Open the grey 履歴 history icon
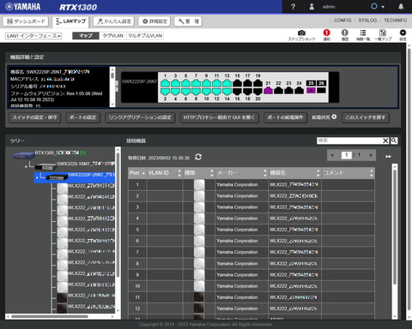The height and width of the screenshot is (329, 412). pyautogui.click(x=345, y=33)
